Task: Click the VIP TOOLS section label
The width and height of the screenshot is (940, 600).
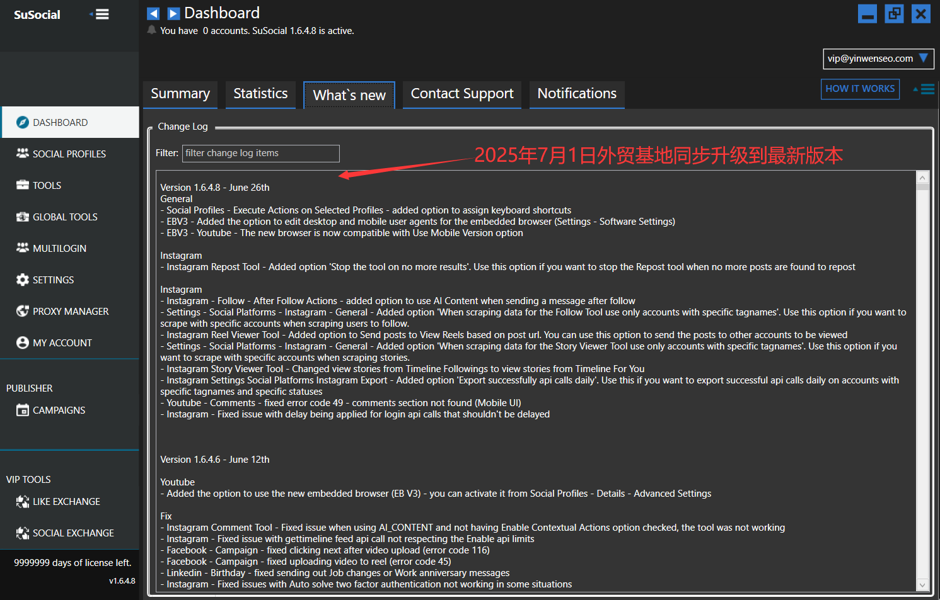Action: [28, 480]
